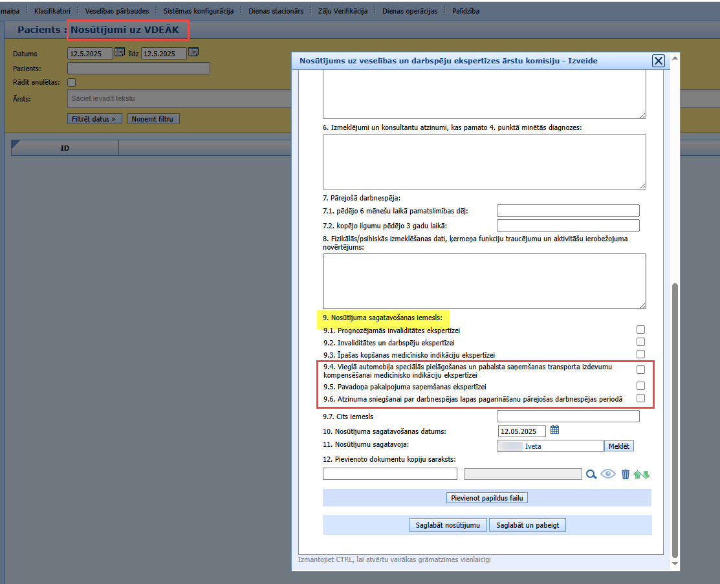Click Pievienot papildus failu button

tap(486, 498)
